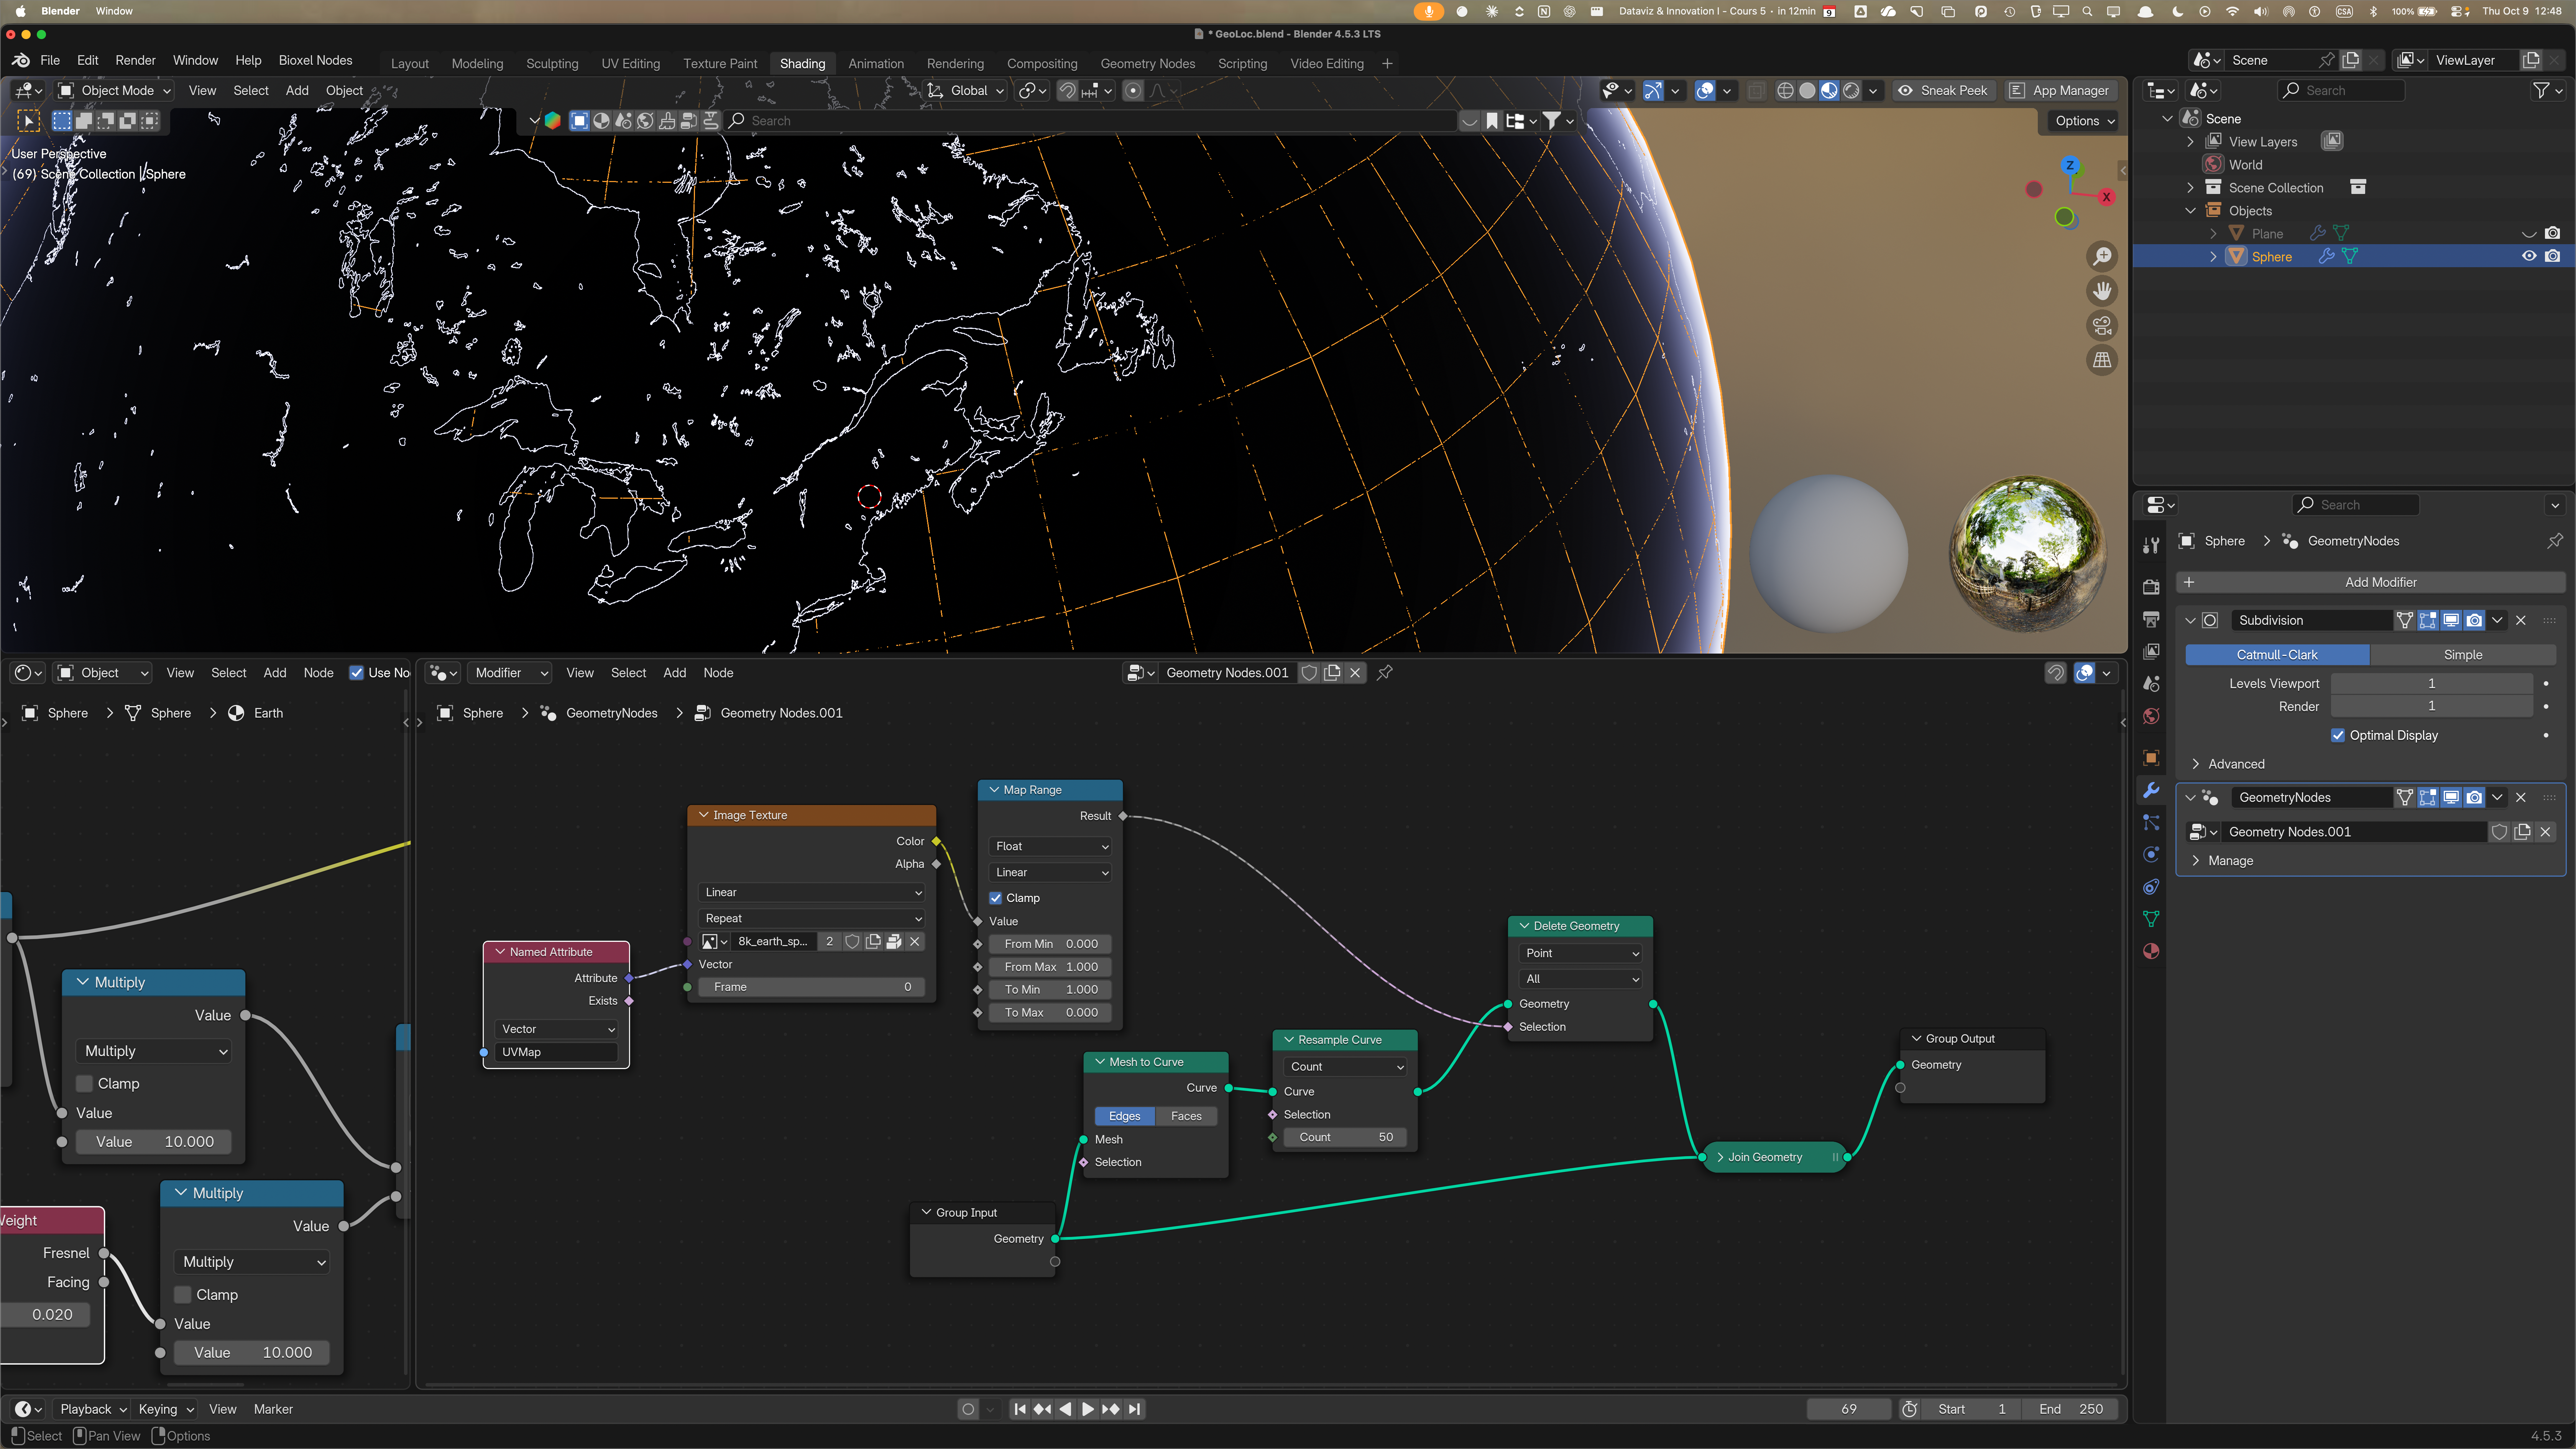Image resolution: width=2576 pixels, height=1449 pixels.
Task: Pin the properties editor context
Action: [2554, 541]
